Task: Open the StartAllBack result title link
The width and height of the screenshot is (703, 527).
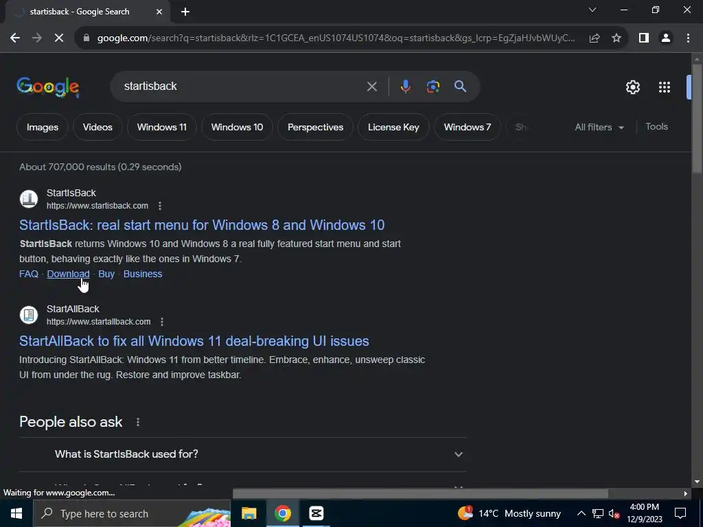Action: pyautogui.click(x=194, y=341)
